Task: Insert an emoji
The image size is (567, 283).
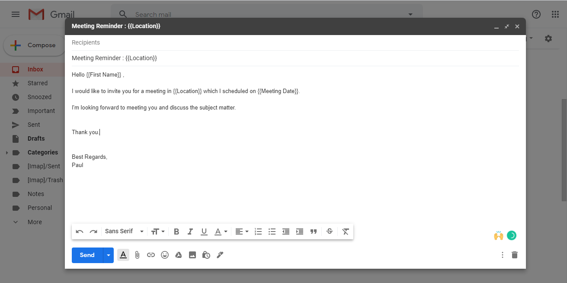Action: pyautogui.click(x=165, y=255)
